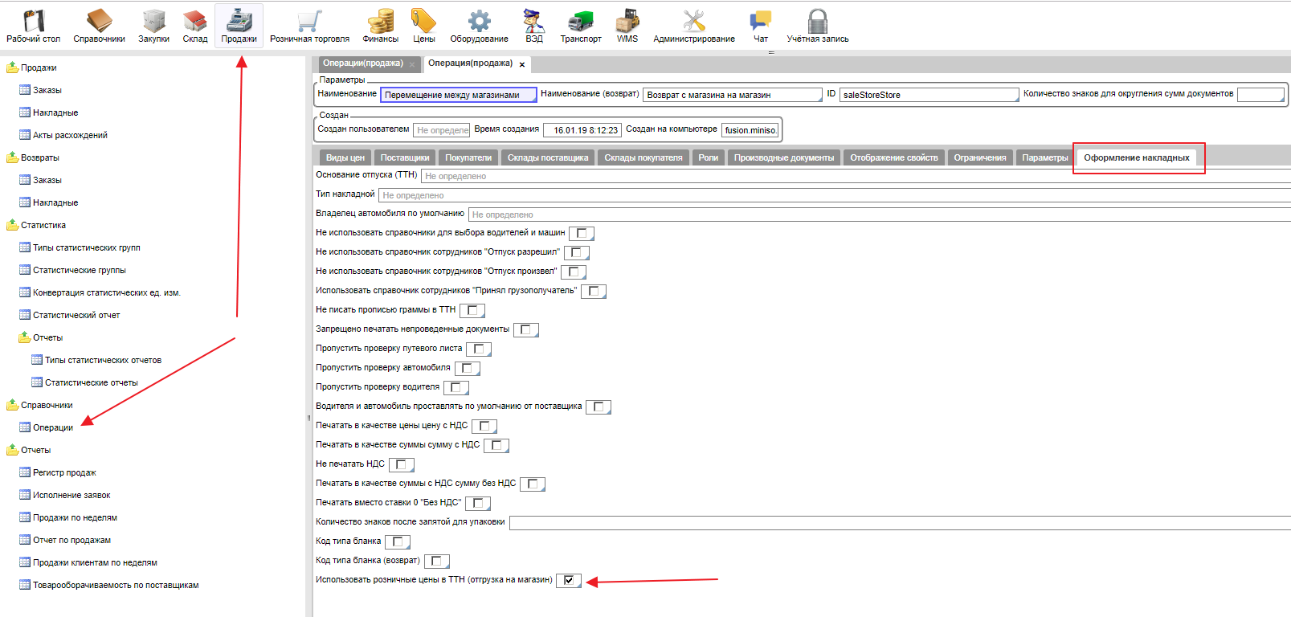This screenshot has width=1291, height=617.
Task: Enable the 'Не печатать НДС' checkbox
Action: [x=401, y=464]
